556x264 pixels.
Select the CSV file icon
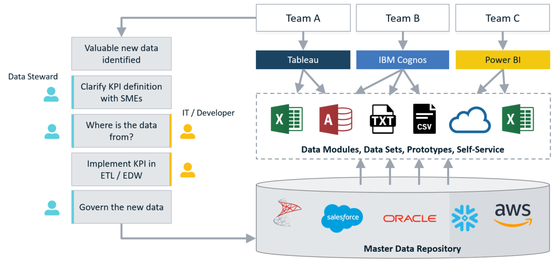point(424,119)
